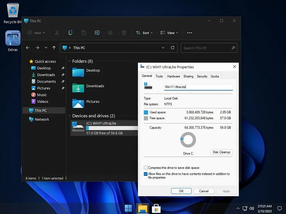Click File Explorer on the taskbar
Screen dimensions: 286x214
pyautogui.click(x=143, y=208)
